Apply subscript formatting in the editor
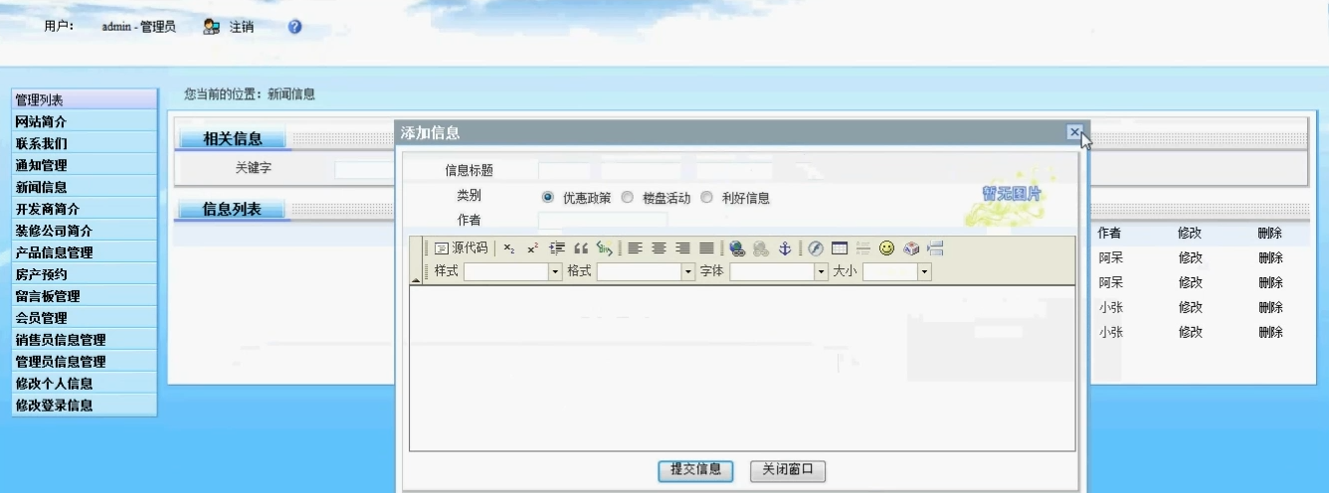The width and height of the screenshot is (1329, 493). 509,248
